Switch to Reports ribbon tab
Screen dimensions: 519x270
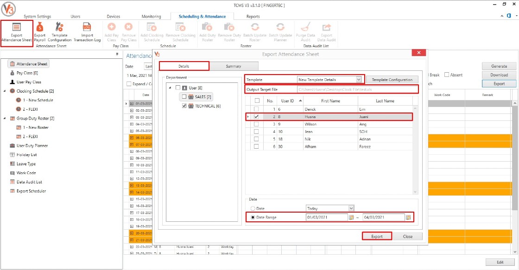[253, 16]
